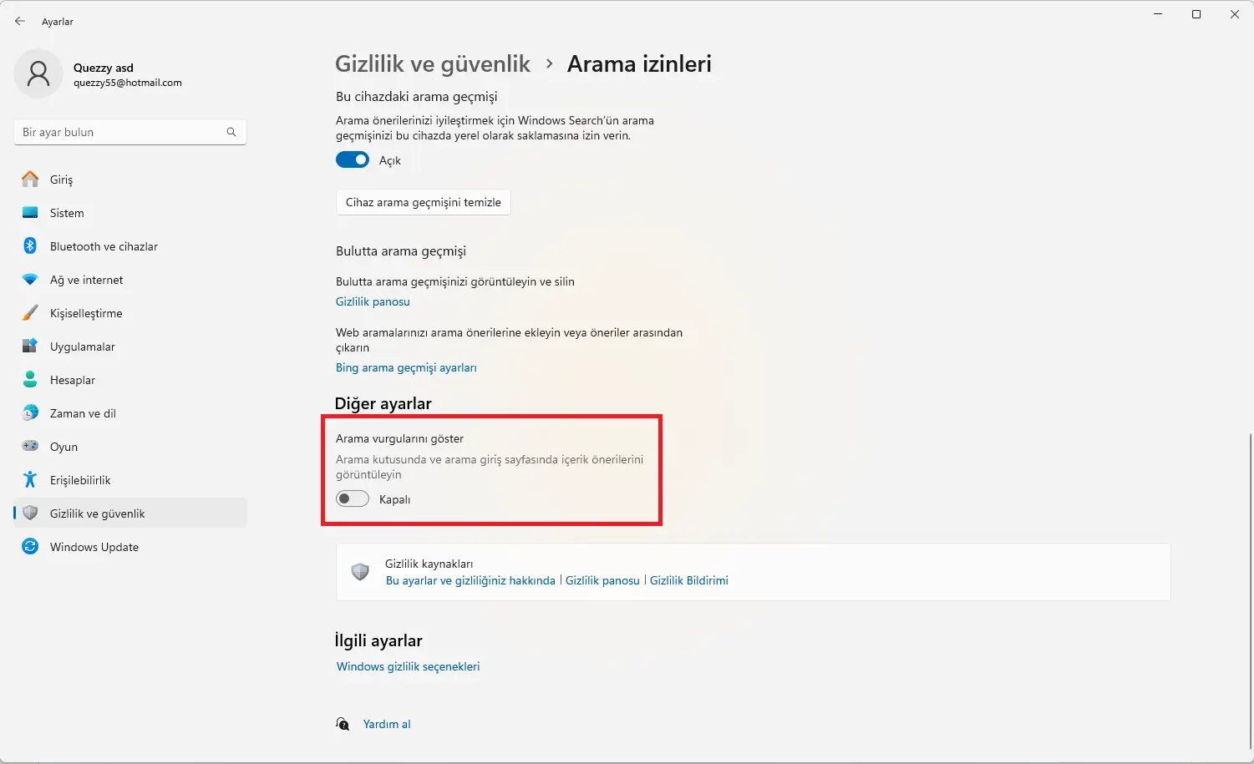Screen dimensions: 1254x764
Task: Open Bing arama geçmişi ayarları link
Action: (x=406, y=367)
